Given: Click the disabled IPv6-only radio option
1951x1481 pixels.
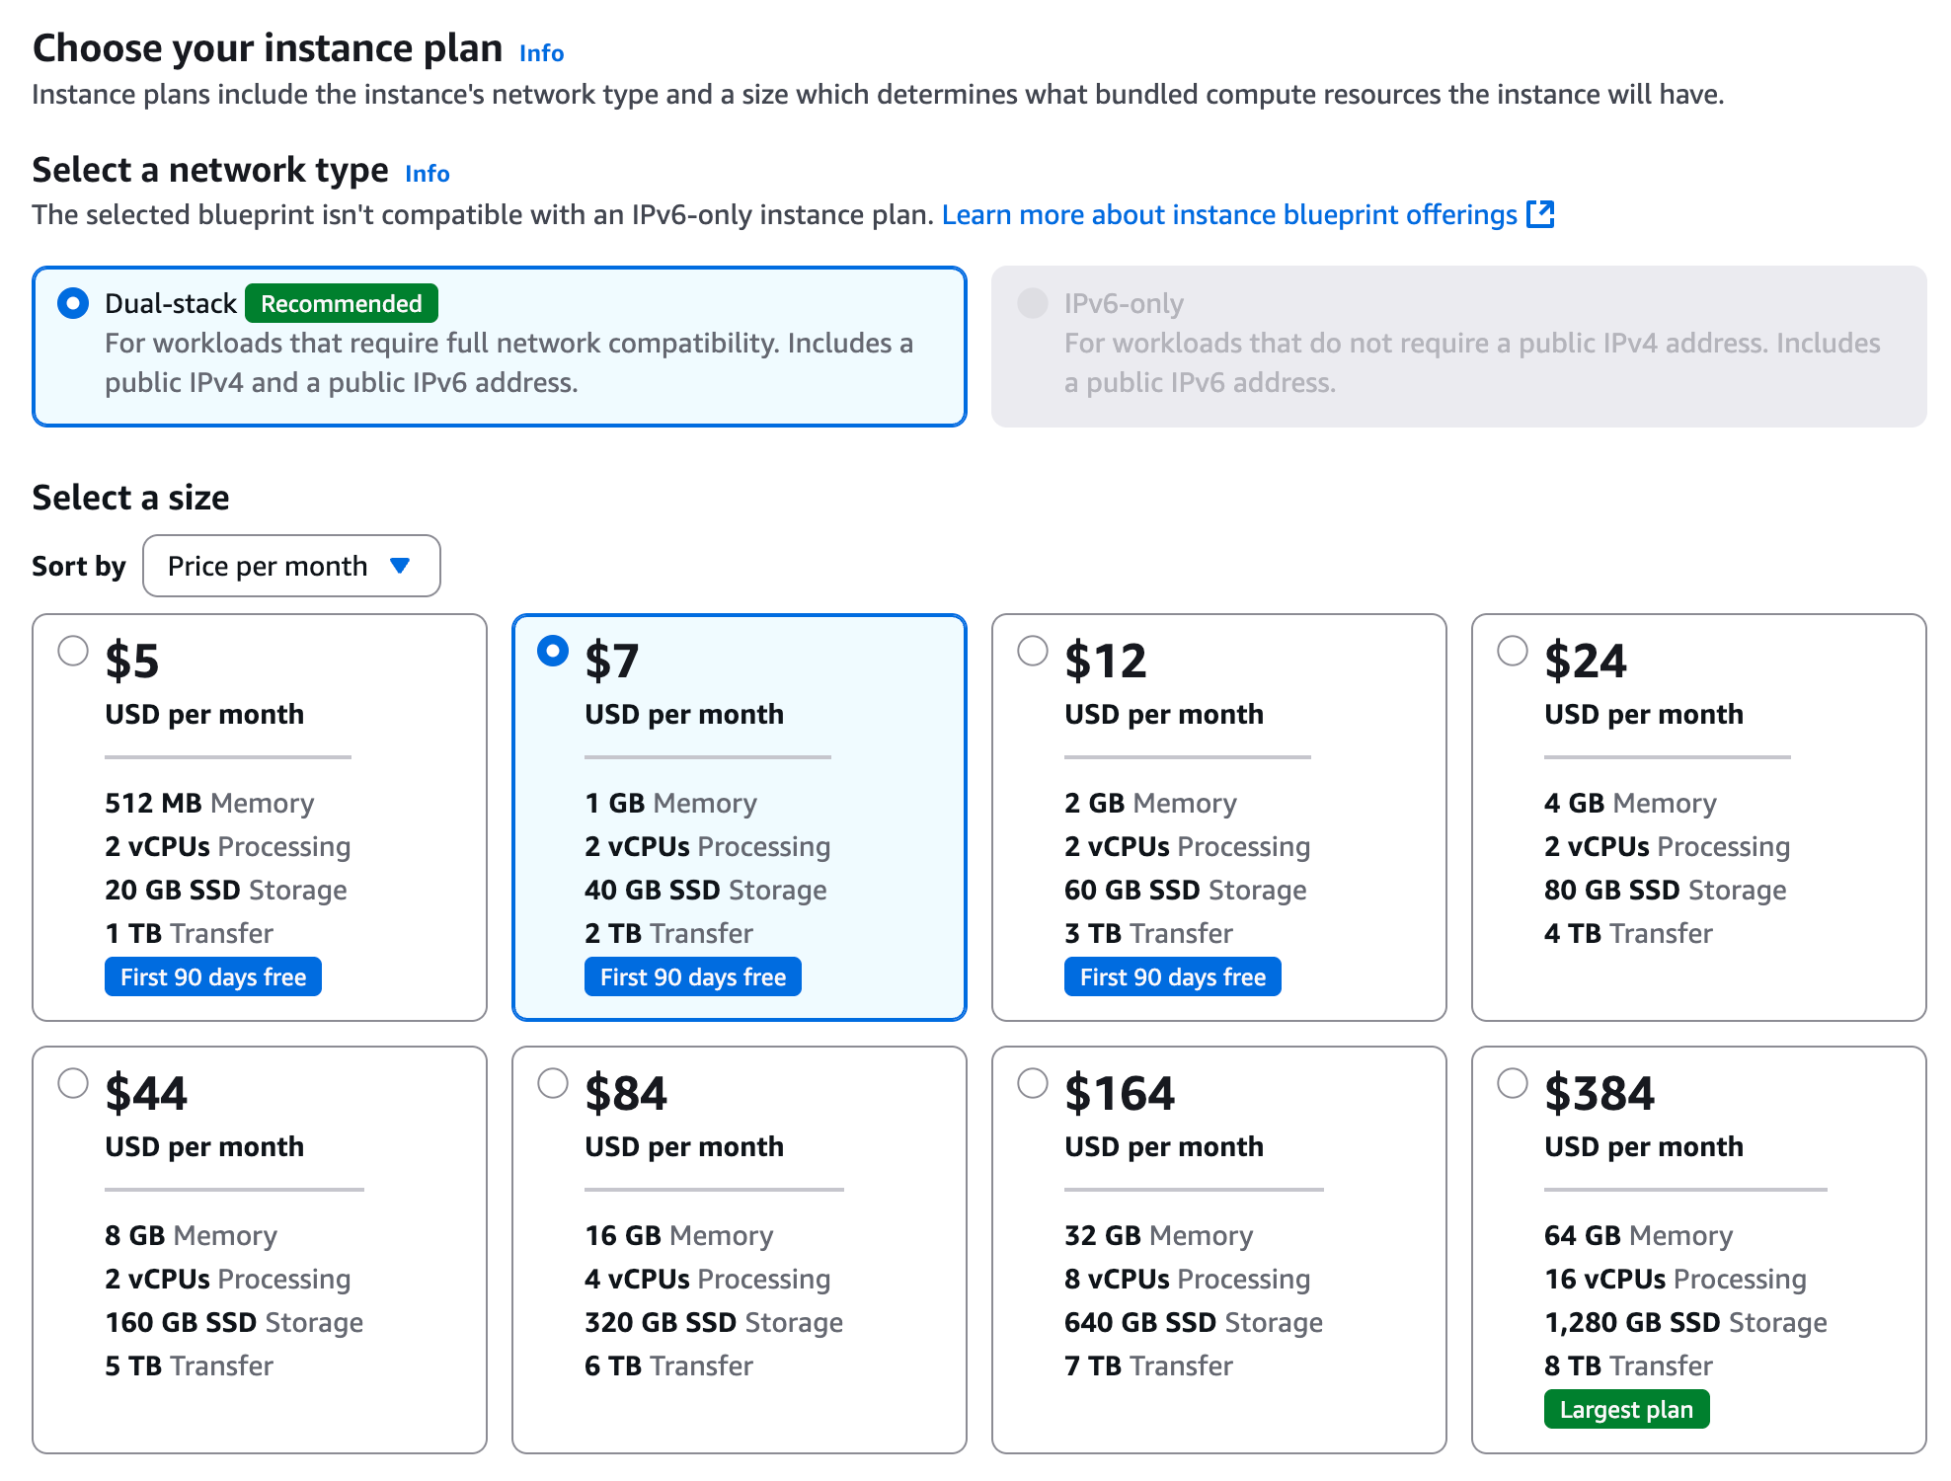Looking at the screenshot, I should point(1032,303).
